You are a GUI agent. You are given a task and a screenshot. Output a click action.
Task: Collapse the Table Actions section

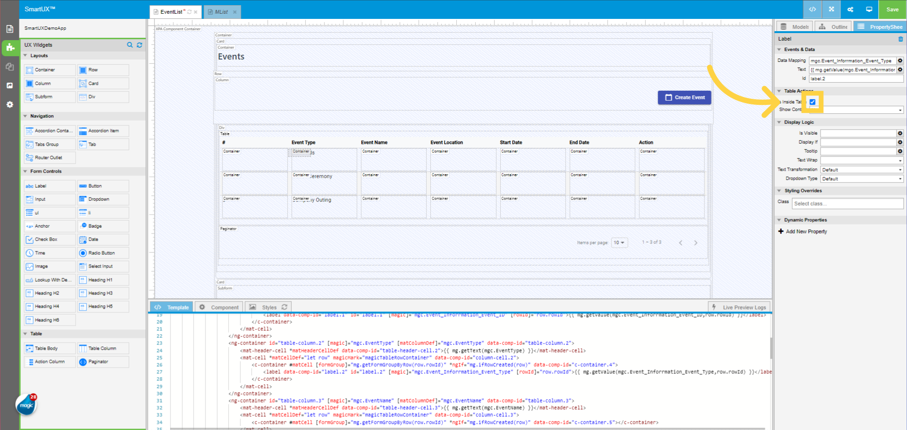[x=780, y=91]
